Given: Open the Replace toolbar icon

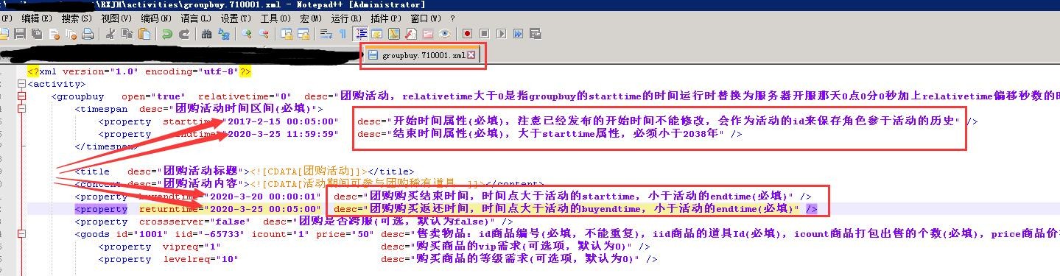Looking at the screenshot, I should click(x=224, y=34).
